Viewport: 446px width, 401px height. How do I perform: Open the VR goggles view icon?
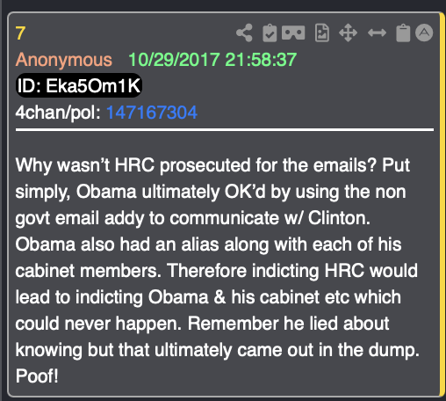click(293, 33)
